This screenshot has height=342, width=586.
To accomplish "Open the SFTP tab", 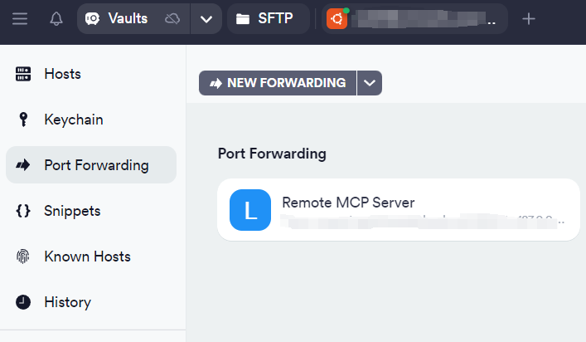I will (269, 19).
